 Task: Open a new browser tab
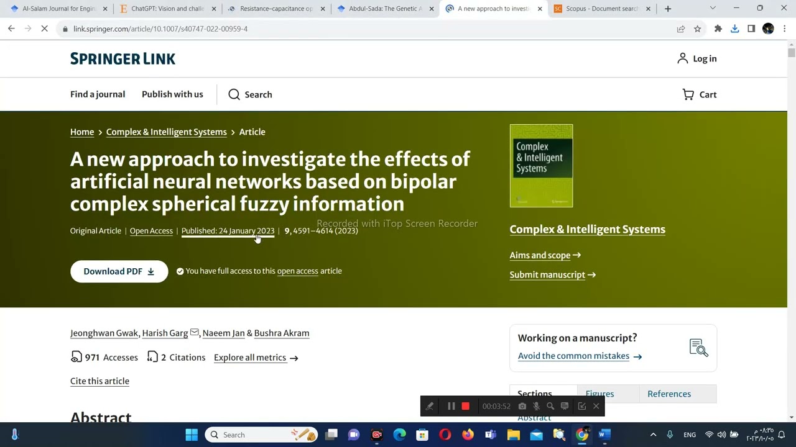pos(668,9)
